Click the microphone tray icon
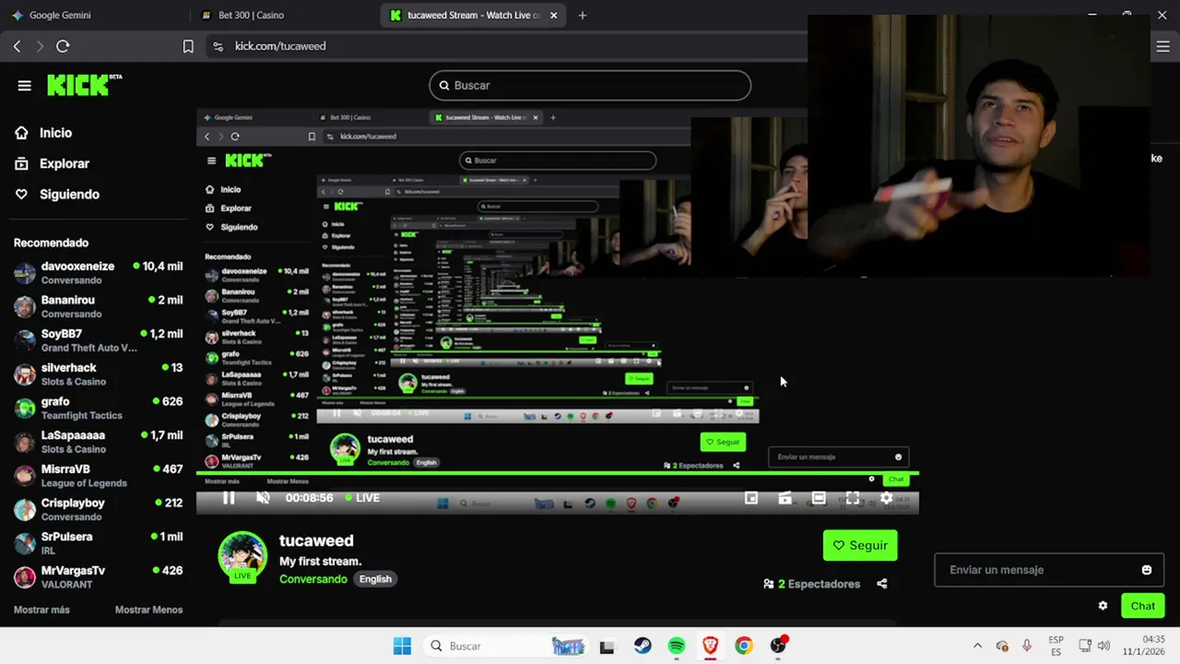The height and width of the screenshot is (664, 1180). (x=1027, y=646)
